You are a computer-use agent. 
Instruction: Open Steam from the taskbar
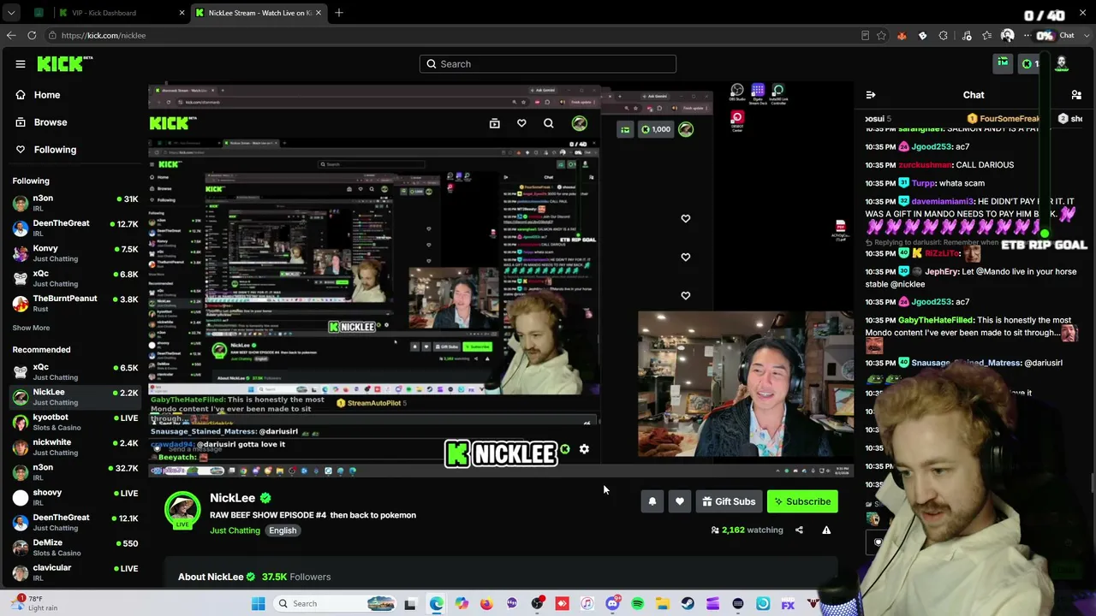coord(688,604)
